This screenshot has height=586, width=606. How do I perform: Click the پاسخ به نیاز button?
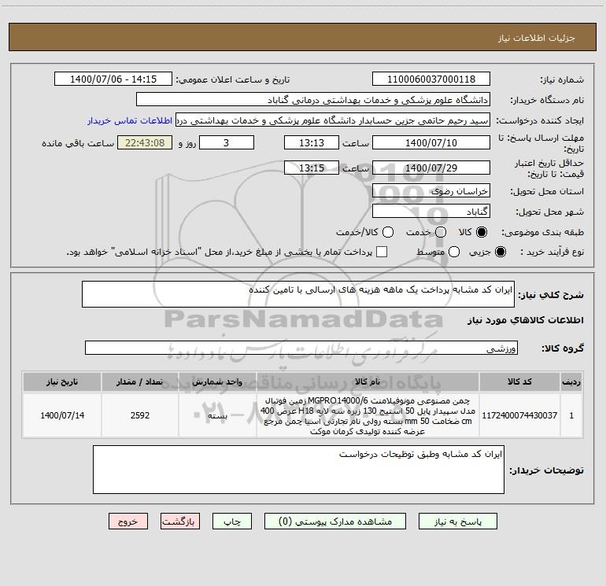tap(457, 522)
